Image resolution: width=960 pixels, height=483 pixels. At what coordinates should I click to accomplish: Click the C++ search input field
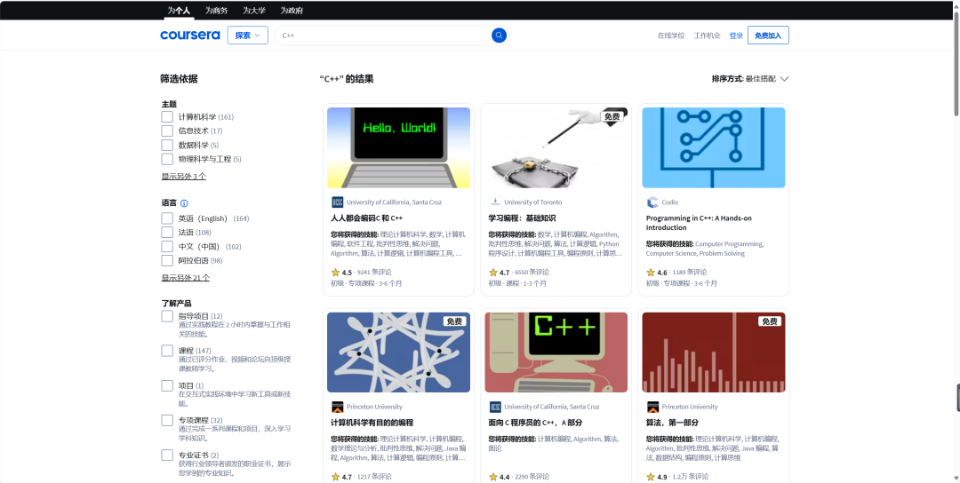(x=382, y=36)
